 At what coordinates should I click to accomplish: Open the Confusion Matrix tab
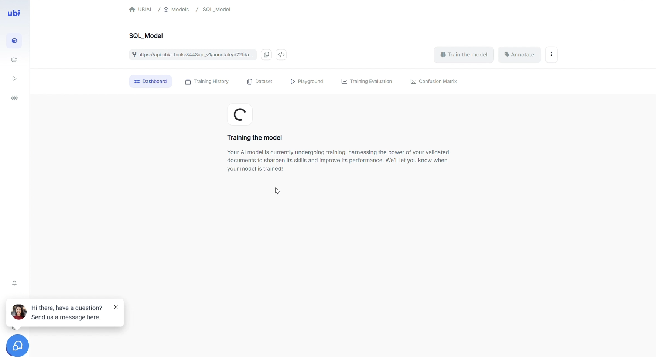434,82
